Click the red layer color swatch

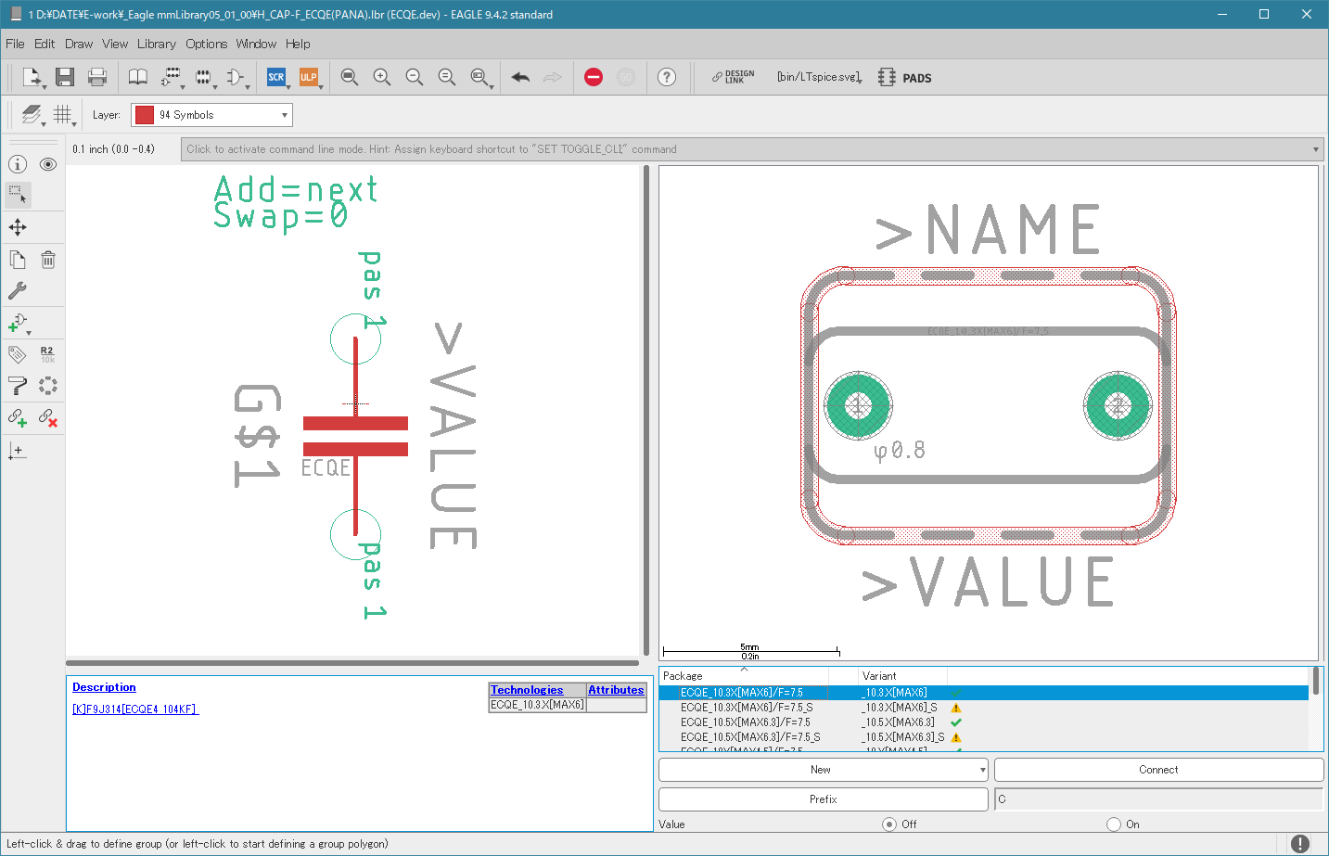(x=145, y=115)
